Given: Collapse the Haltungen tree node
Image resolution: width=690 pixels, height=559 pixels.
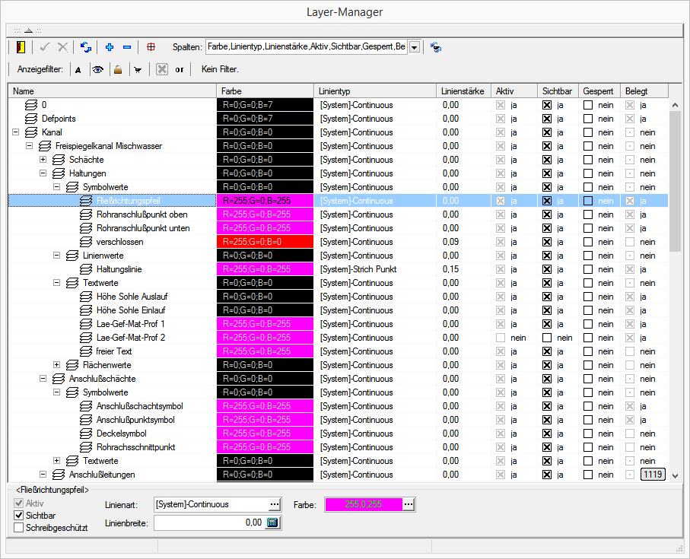Looking at the screenshot, I should 43,173.
